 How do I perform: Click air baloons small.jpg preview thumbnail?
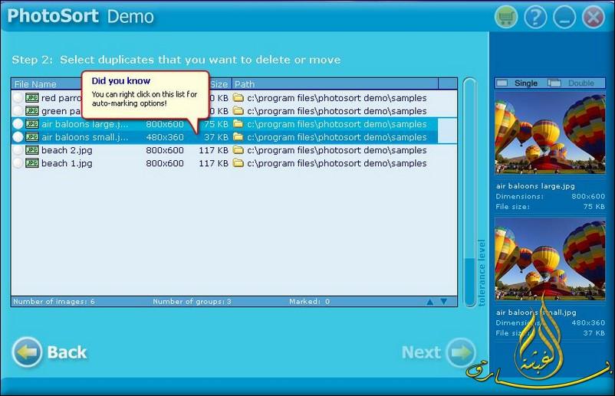coord(550,260)
